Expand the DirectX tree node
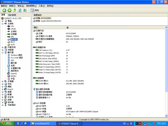Viewport: 168px width, 126px height. point(2,89)
